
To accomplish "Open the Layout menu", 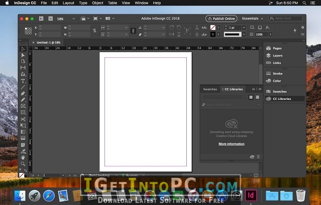I will pyautogui.click(x=68, y=3).
